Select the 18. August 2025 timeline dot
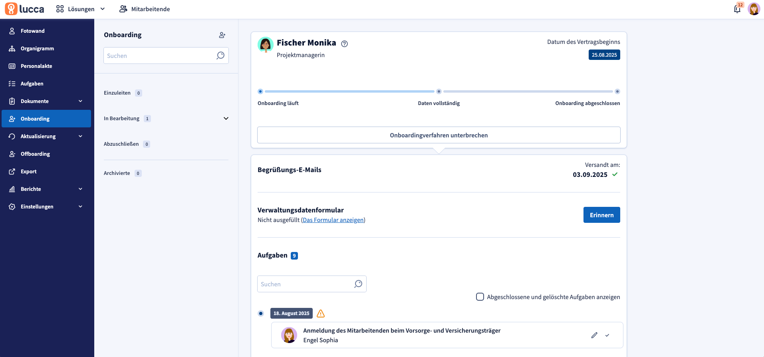Image resolution: width=764 pixels, height=357 pixels. point(261,313)
